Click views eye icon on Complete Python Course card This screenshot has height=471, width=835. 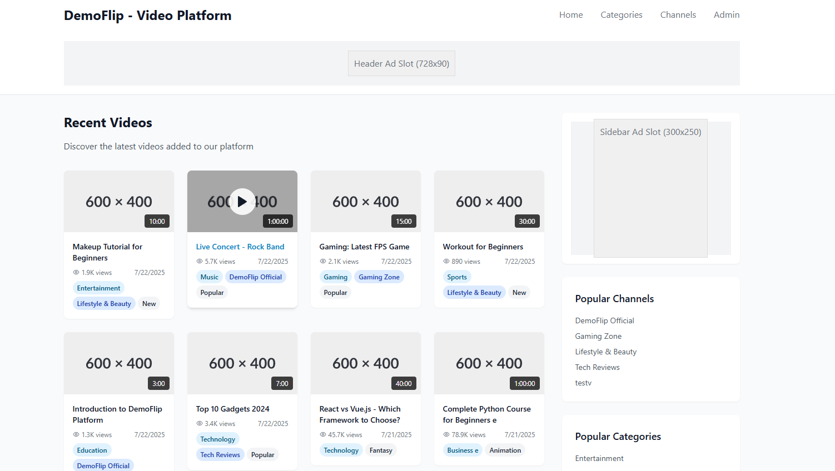tap(446, 435)
